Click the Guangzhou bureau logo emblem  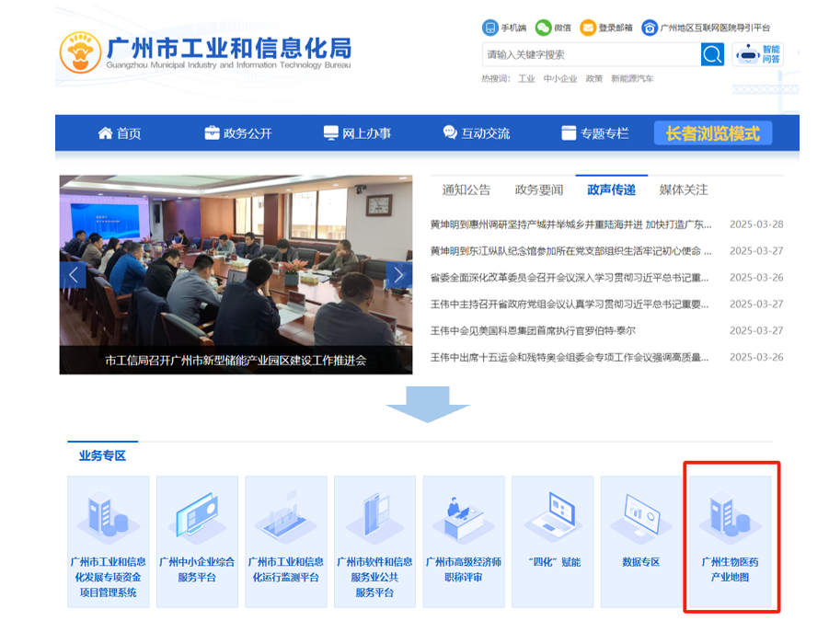(x=80, y=52)
